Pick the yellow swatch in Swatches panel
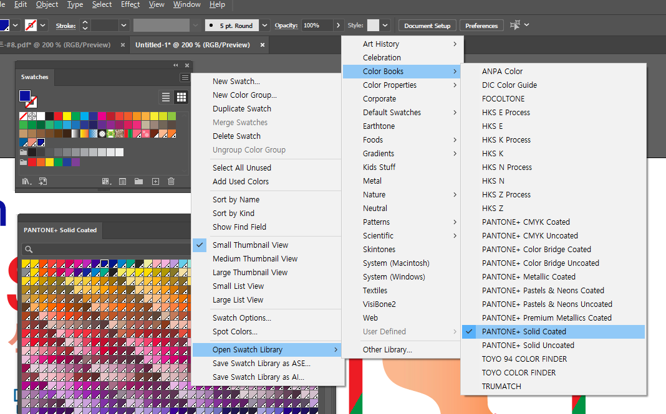This screenshot has height=414, width=666. (x=67, y=116)
